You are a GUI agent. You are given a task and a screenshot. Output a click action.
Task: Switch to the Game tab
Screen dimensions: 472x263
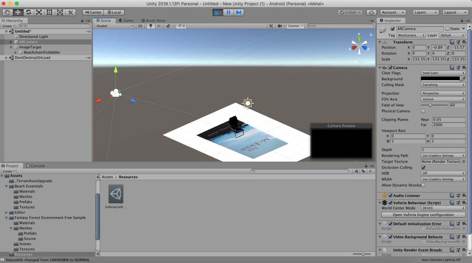tap(126, 21)
